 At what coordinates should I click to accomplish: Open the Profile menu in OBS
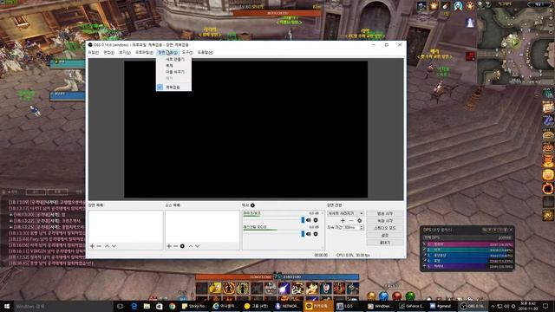pos(144,52)
